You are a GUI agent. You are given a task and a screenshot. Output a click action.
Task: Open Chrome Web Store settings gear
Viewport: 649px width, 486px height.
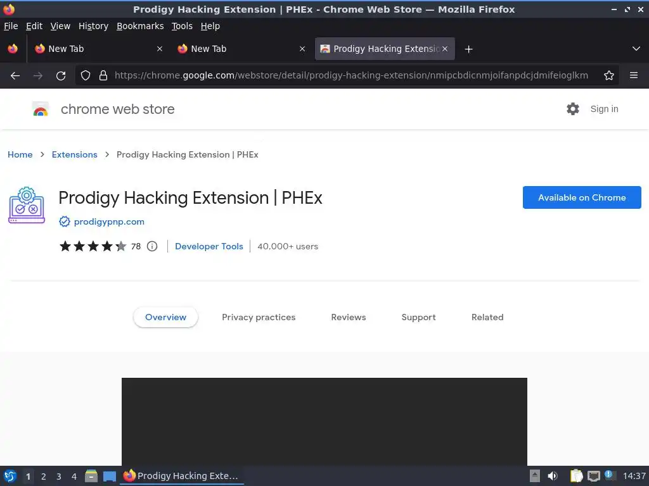pyautogui.click(x=573, y=109)
